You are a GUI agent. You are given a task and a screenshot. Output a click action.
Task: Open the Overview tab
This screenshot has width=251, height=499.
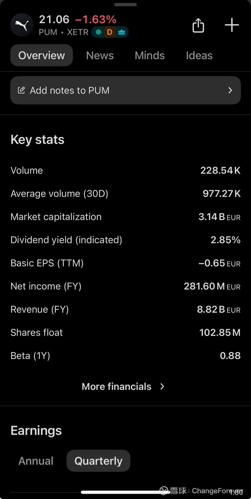pos(41,55)
